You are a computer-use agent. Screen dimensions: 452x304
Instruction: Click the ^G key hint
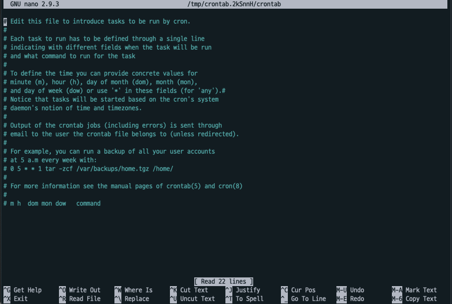pos(7,290)
